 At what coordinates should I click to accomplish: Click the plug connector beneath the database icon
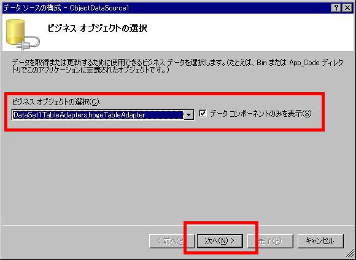(x=28, y=43)
